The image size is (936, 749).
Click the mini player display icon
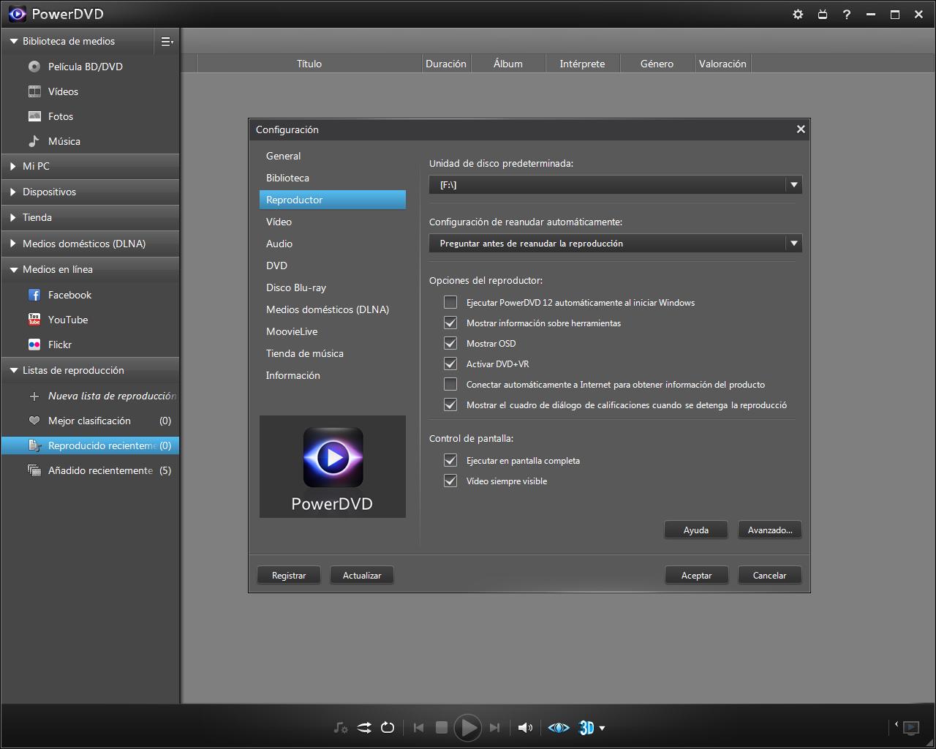coord(911,727)
